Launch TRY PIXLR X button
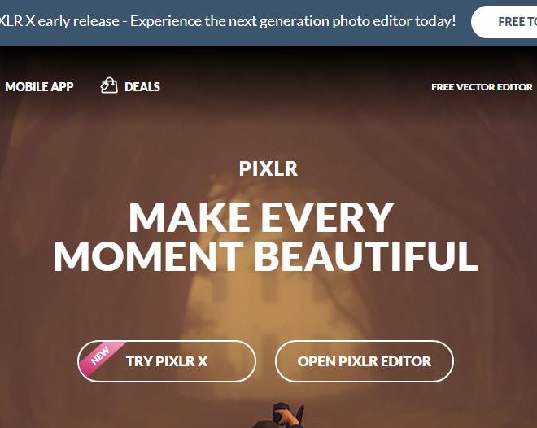 click(167, 361)
